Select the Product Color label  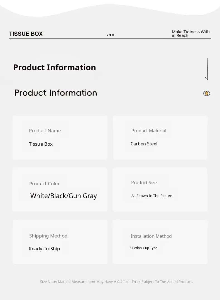45,184
